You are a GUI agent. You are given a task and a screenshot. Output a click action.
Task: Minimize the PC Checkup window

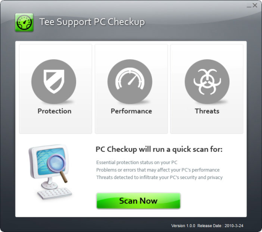(x=249, y=6)
